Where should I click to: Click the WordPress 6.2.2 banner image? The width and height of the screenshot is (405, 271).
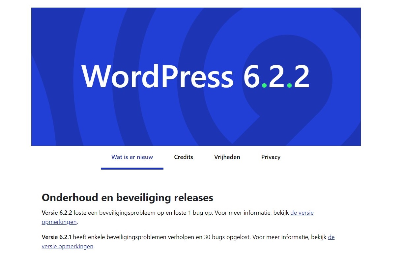[196, 77]
